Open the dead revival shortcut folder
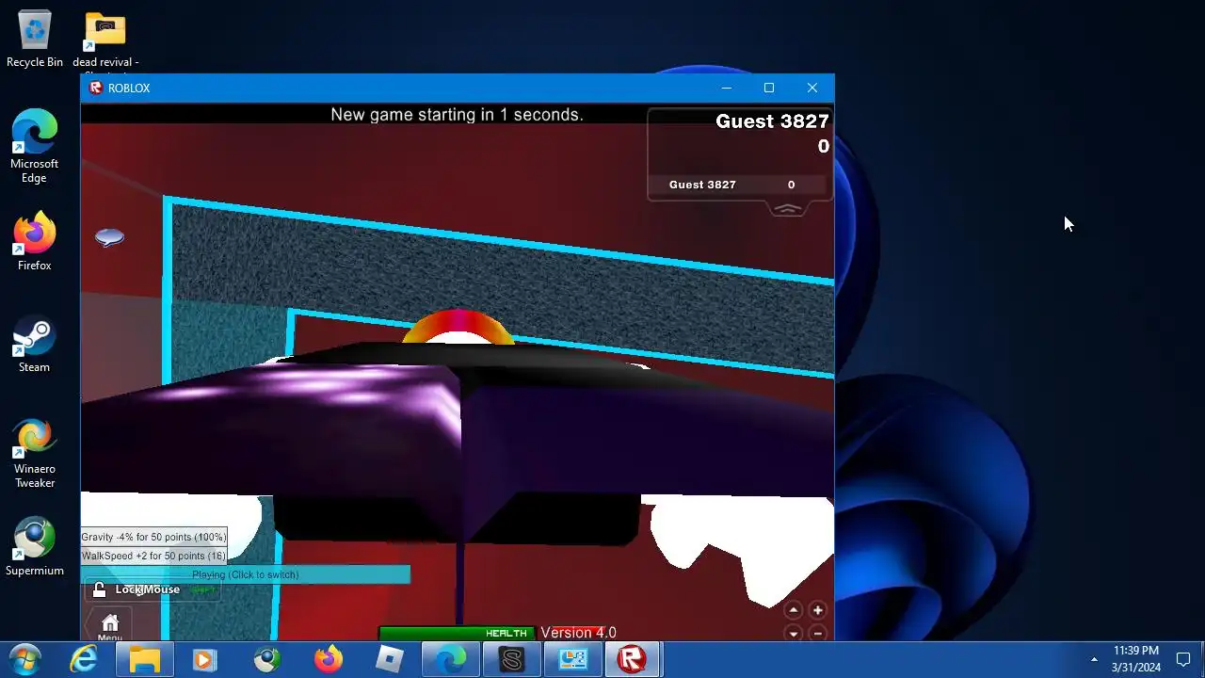 tap(105, 41)
